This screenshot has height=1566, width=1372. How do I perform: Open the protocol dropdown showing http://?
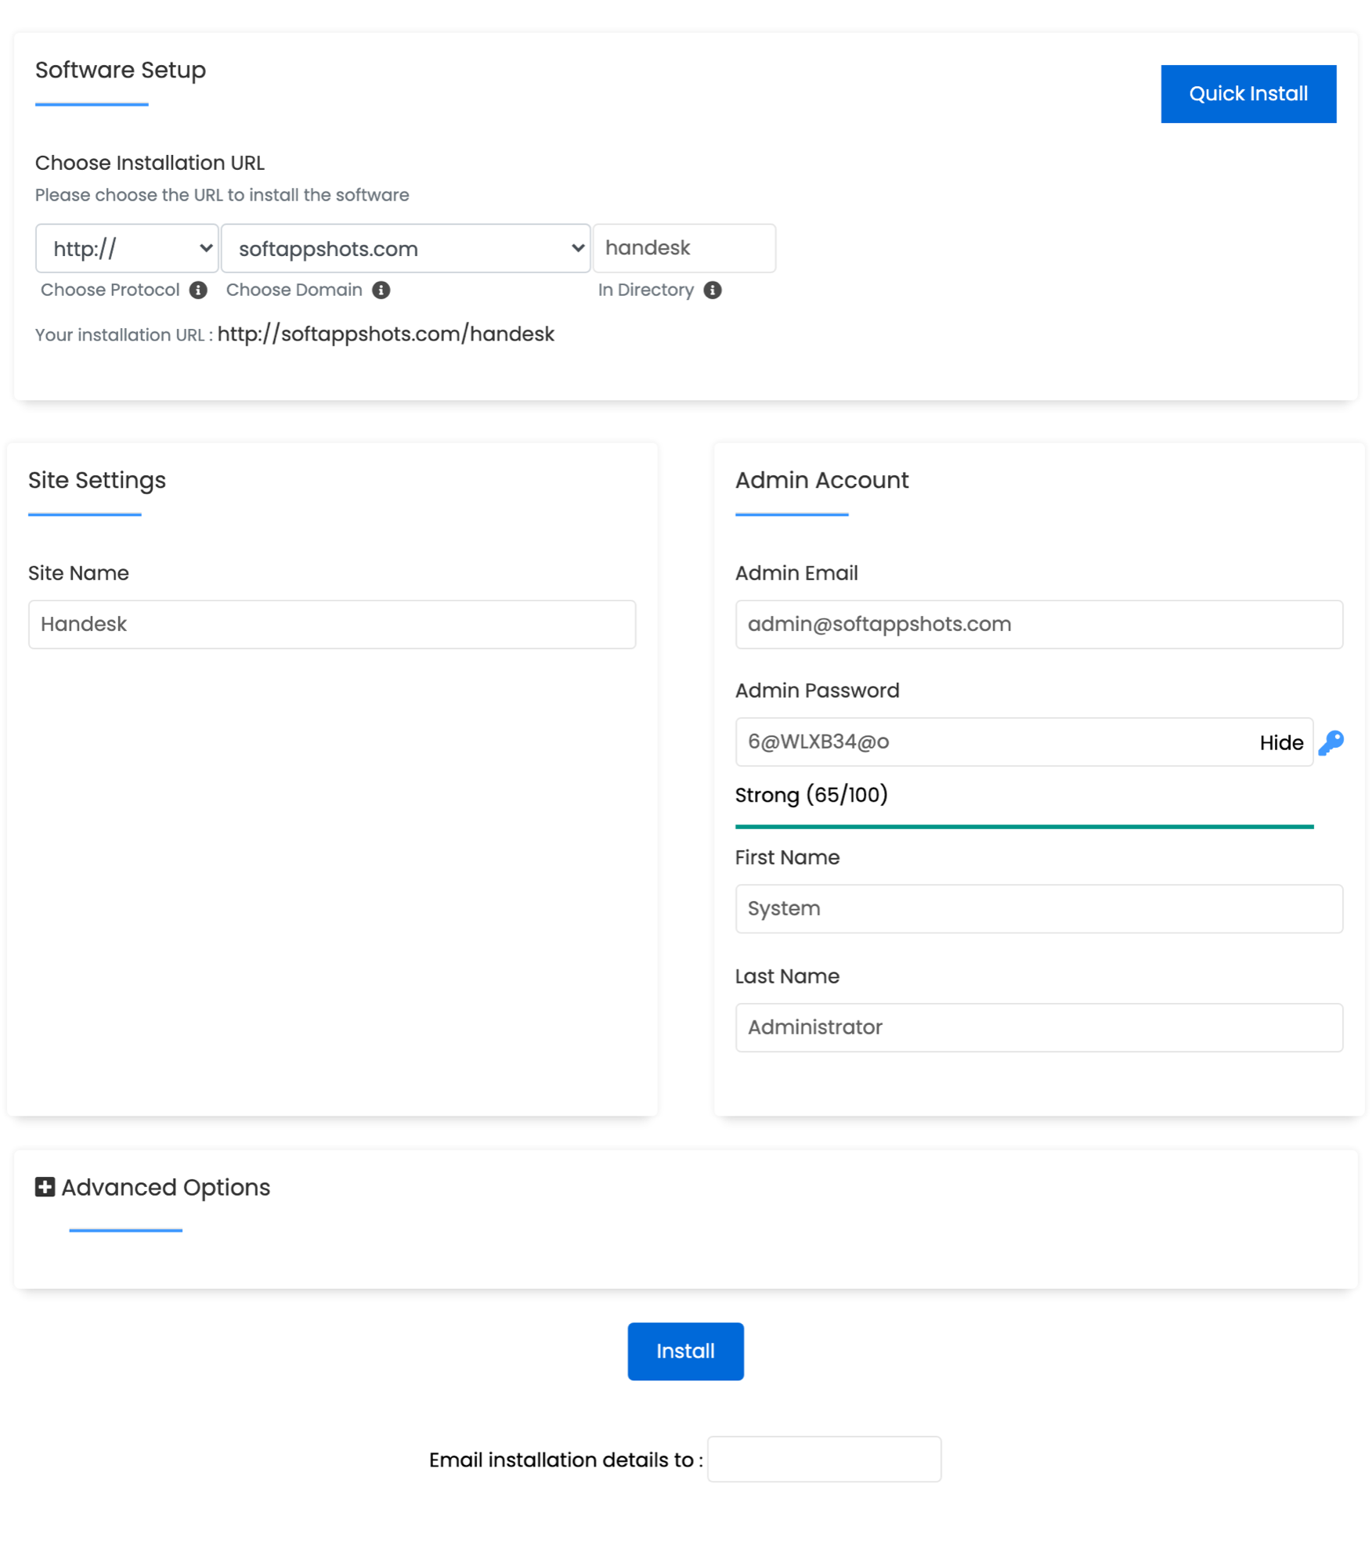click(126, 248)
